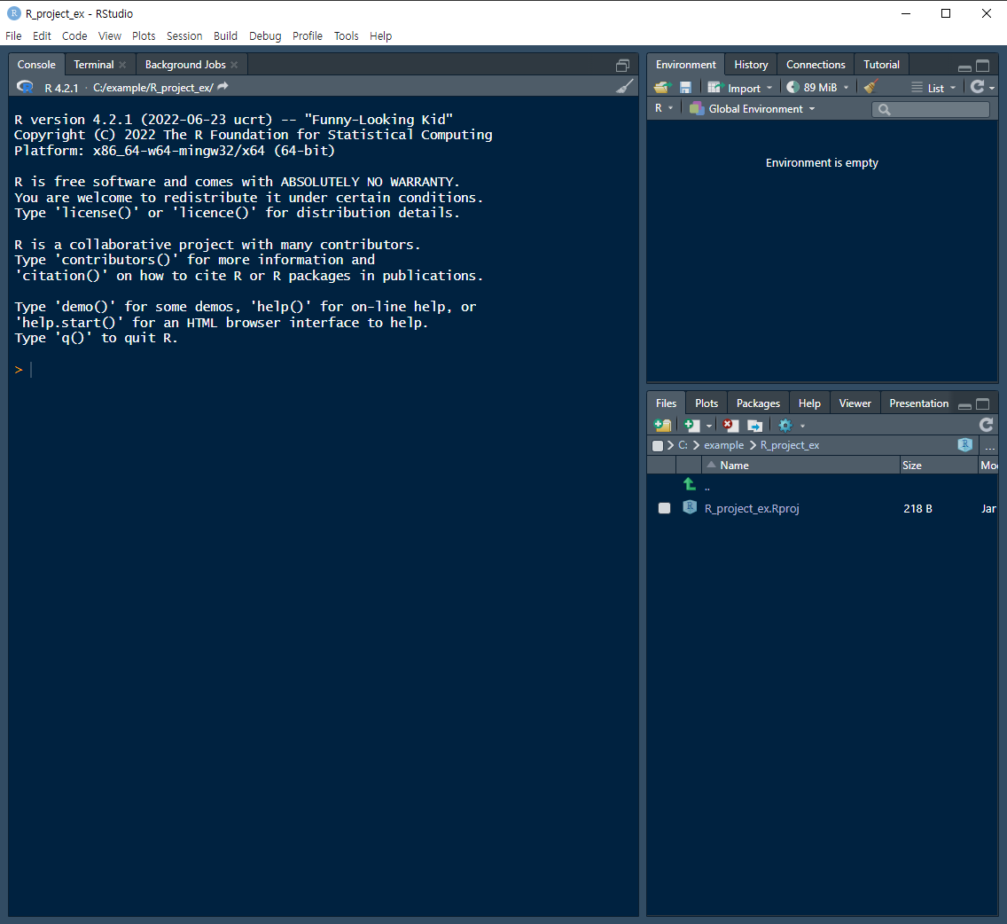
Task: Load workspace using open folder icon
Action: [662, 88]
